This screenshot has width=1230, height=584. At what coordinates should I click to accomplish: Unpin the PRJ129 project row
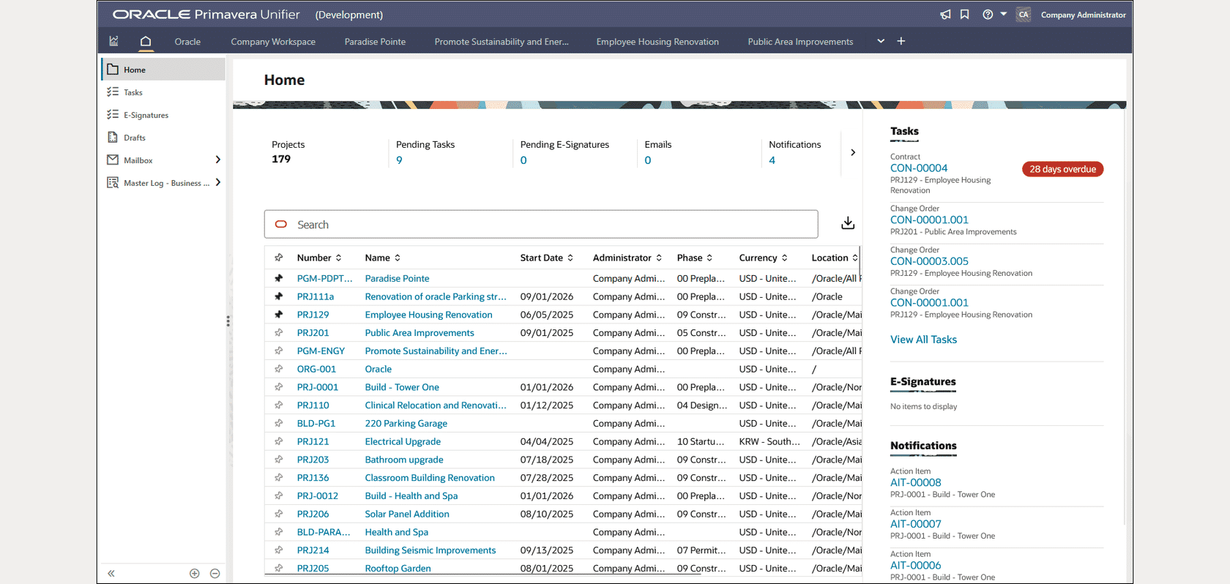(x=279, y=315)
